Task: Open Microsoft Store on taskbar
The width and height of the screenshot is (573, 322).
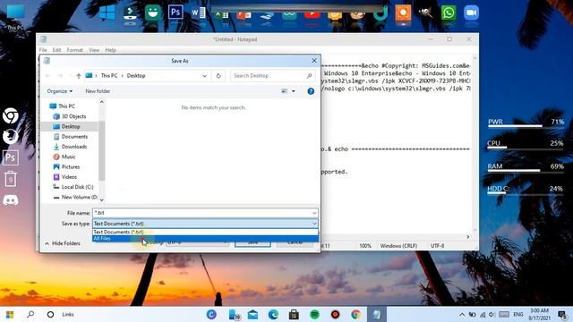Action: [294, 314]
